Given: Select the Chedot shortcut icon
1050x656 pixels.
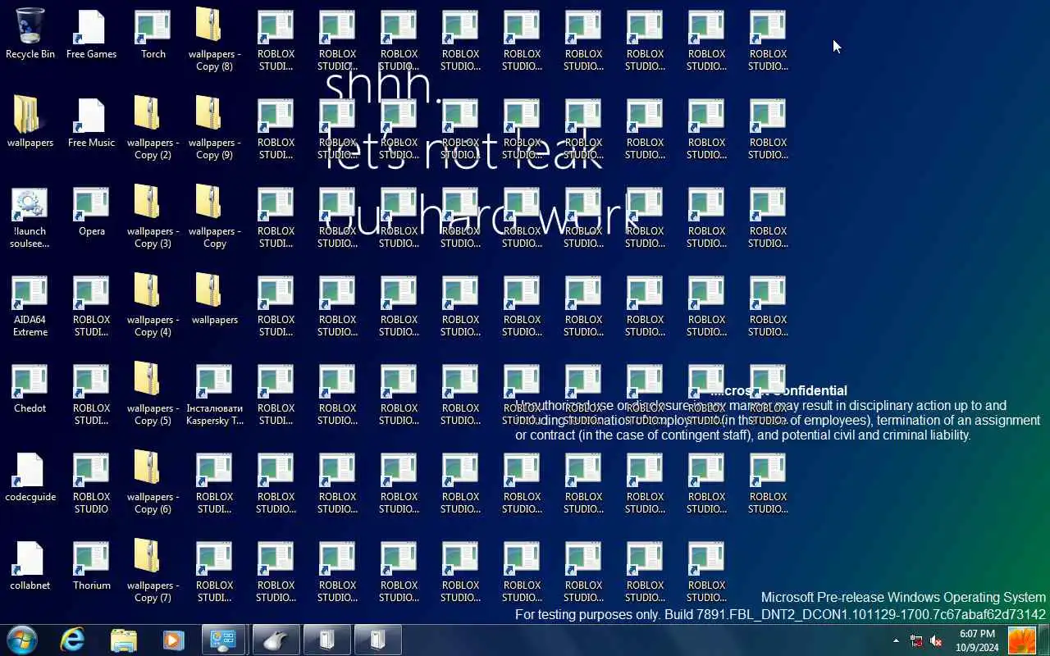Looking at the screenshot, I should [30, 389].
